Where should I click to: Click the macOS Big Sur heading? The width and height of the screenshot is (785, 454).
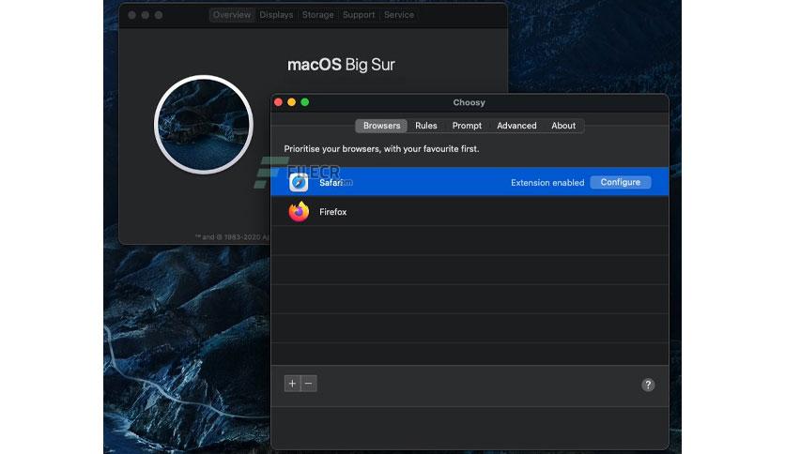coord(341,65)
